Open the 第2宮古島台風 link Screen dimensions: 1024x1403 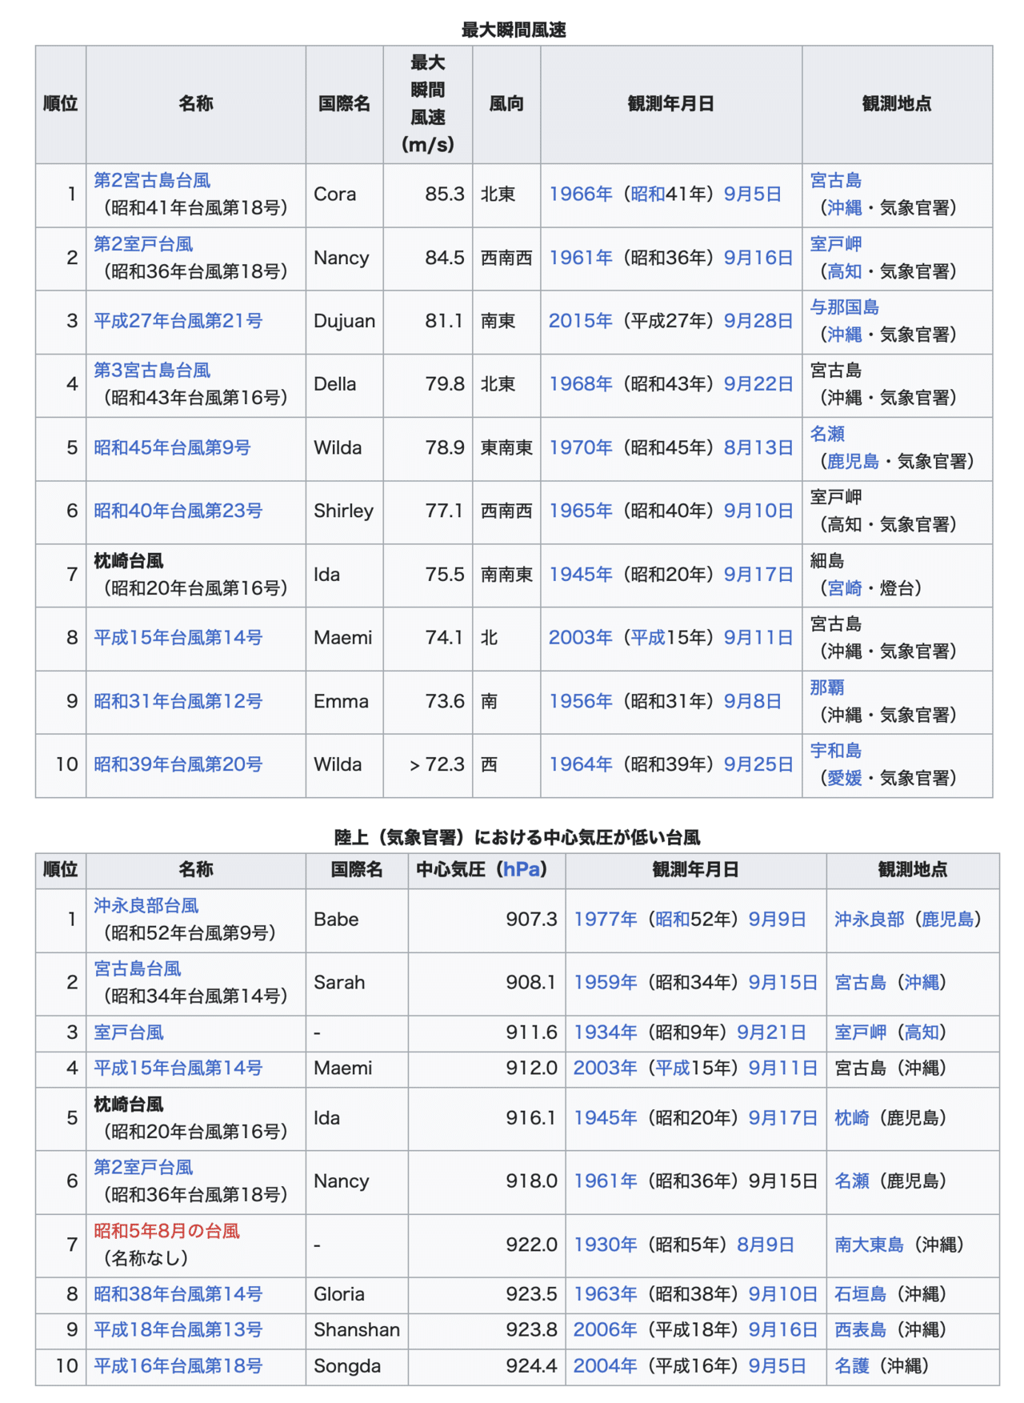pyautogui.click(x=152, y=181)
